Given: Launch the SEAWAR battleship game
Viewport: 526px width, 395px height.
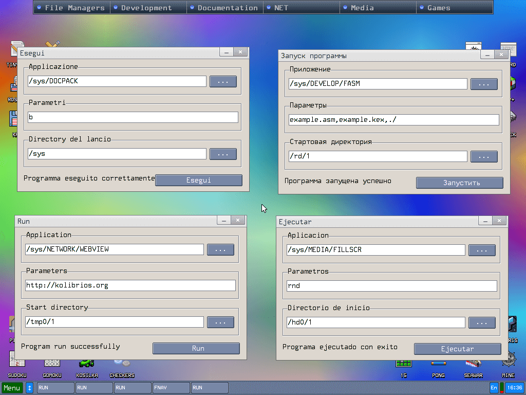Looking at the screenshot, I should pyautogui.click(x=473, y=367).
